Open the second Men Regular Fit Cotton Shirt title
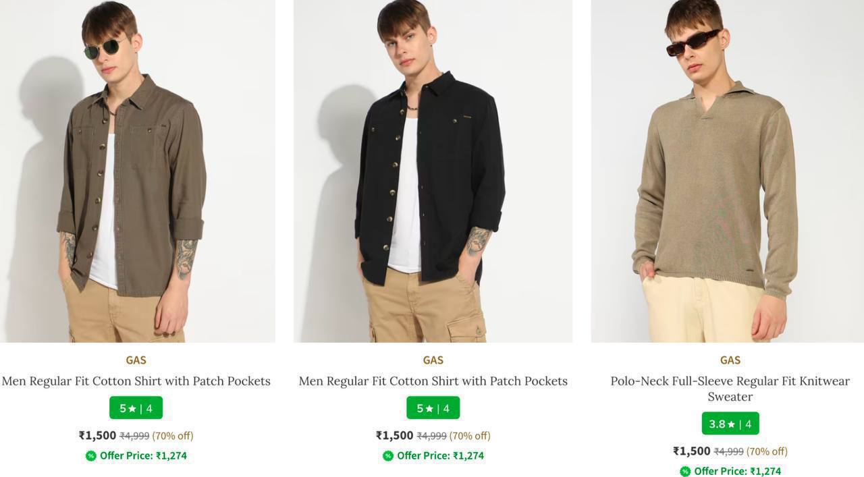864x477 pixels. [x=433, y=381]
